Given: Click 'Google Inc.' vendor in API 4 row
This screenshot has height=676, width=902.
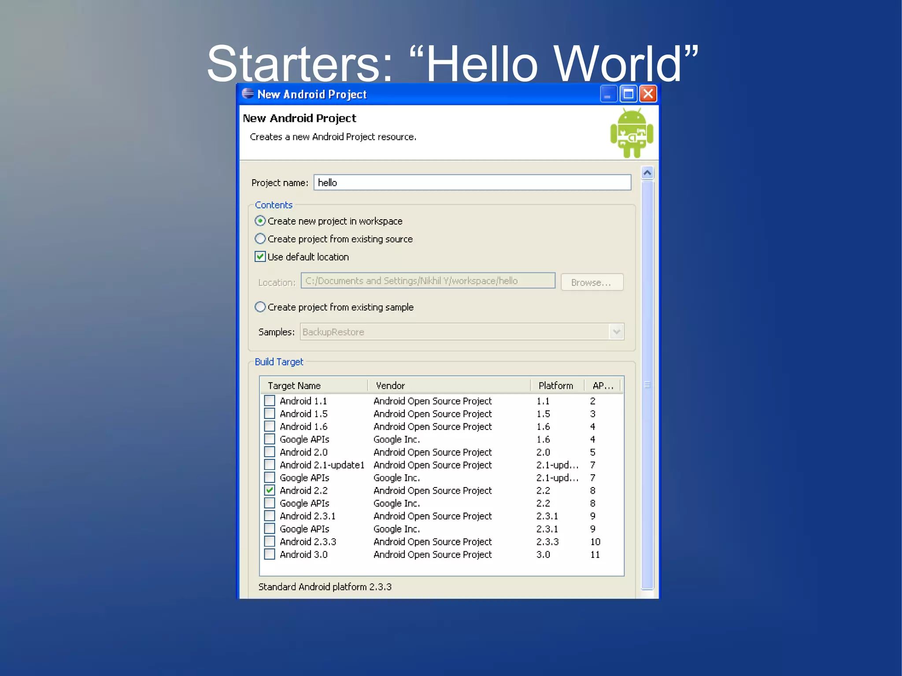Looking at the screenshot, I should click(x=396, y=440).
